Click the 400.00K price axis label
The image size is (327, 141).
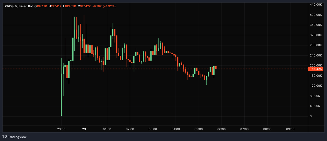(x=316, y=15)
